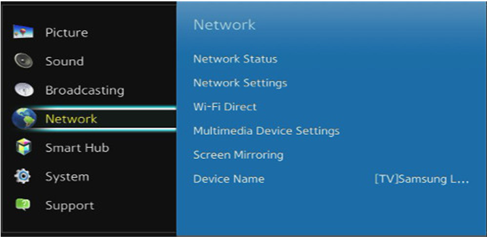This screenshot has width=487, height=237.
Task: Click the Broadcasting satellite dish icon
Action: [23, 90]
